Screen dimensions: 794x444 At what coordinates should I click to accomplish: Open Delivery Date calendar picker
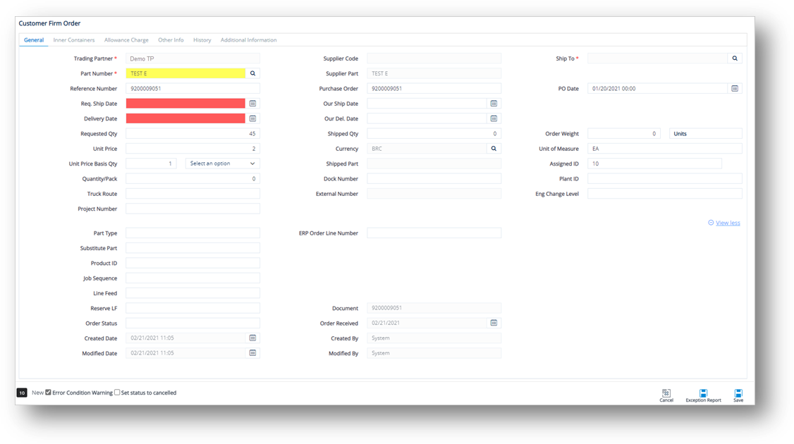[252, 118]
